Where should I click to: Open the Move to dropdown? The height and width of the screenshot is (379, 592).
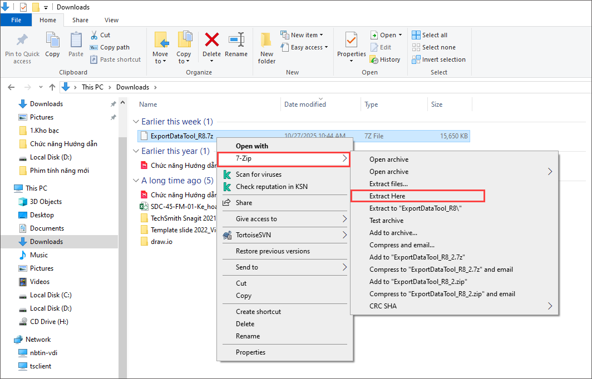[x=160, y=58]
